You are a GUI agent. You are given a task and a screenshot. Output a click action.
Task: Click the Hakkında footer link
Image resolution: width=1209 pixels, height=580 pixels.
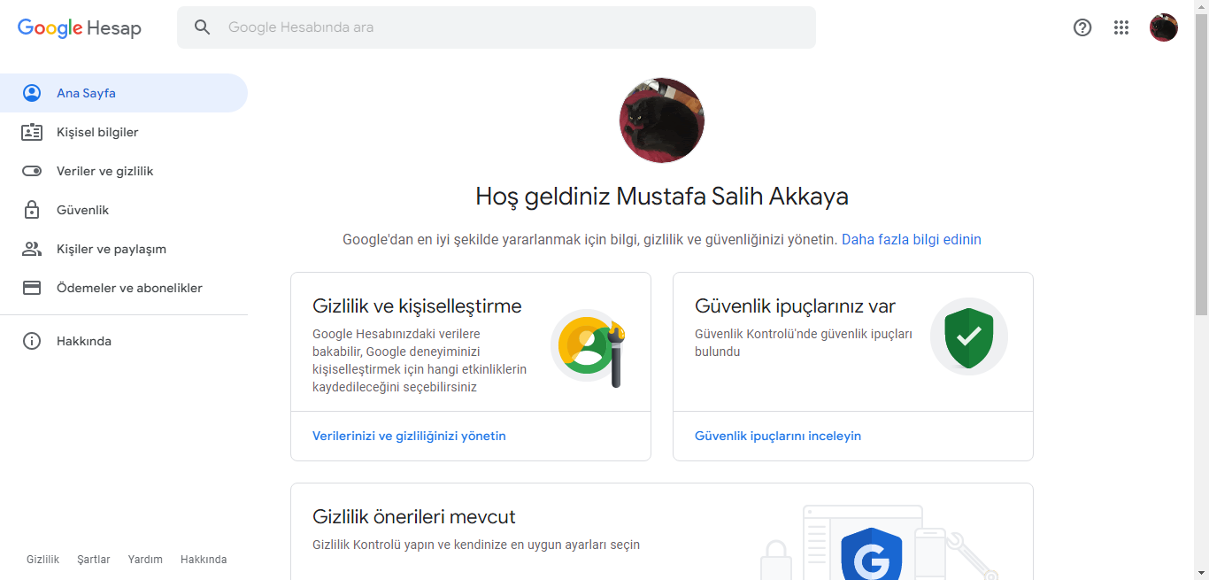click(x=204, y=560)
